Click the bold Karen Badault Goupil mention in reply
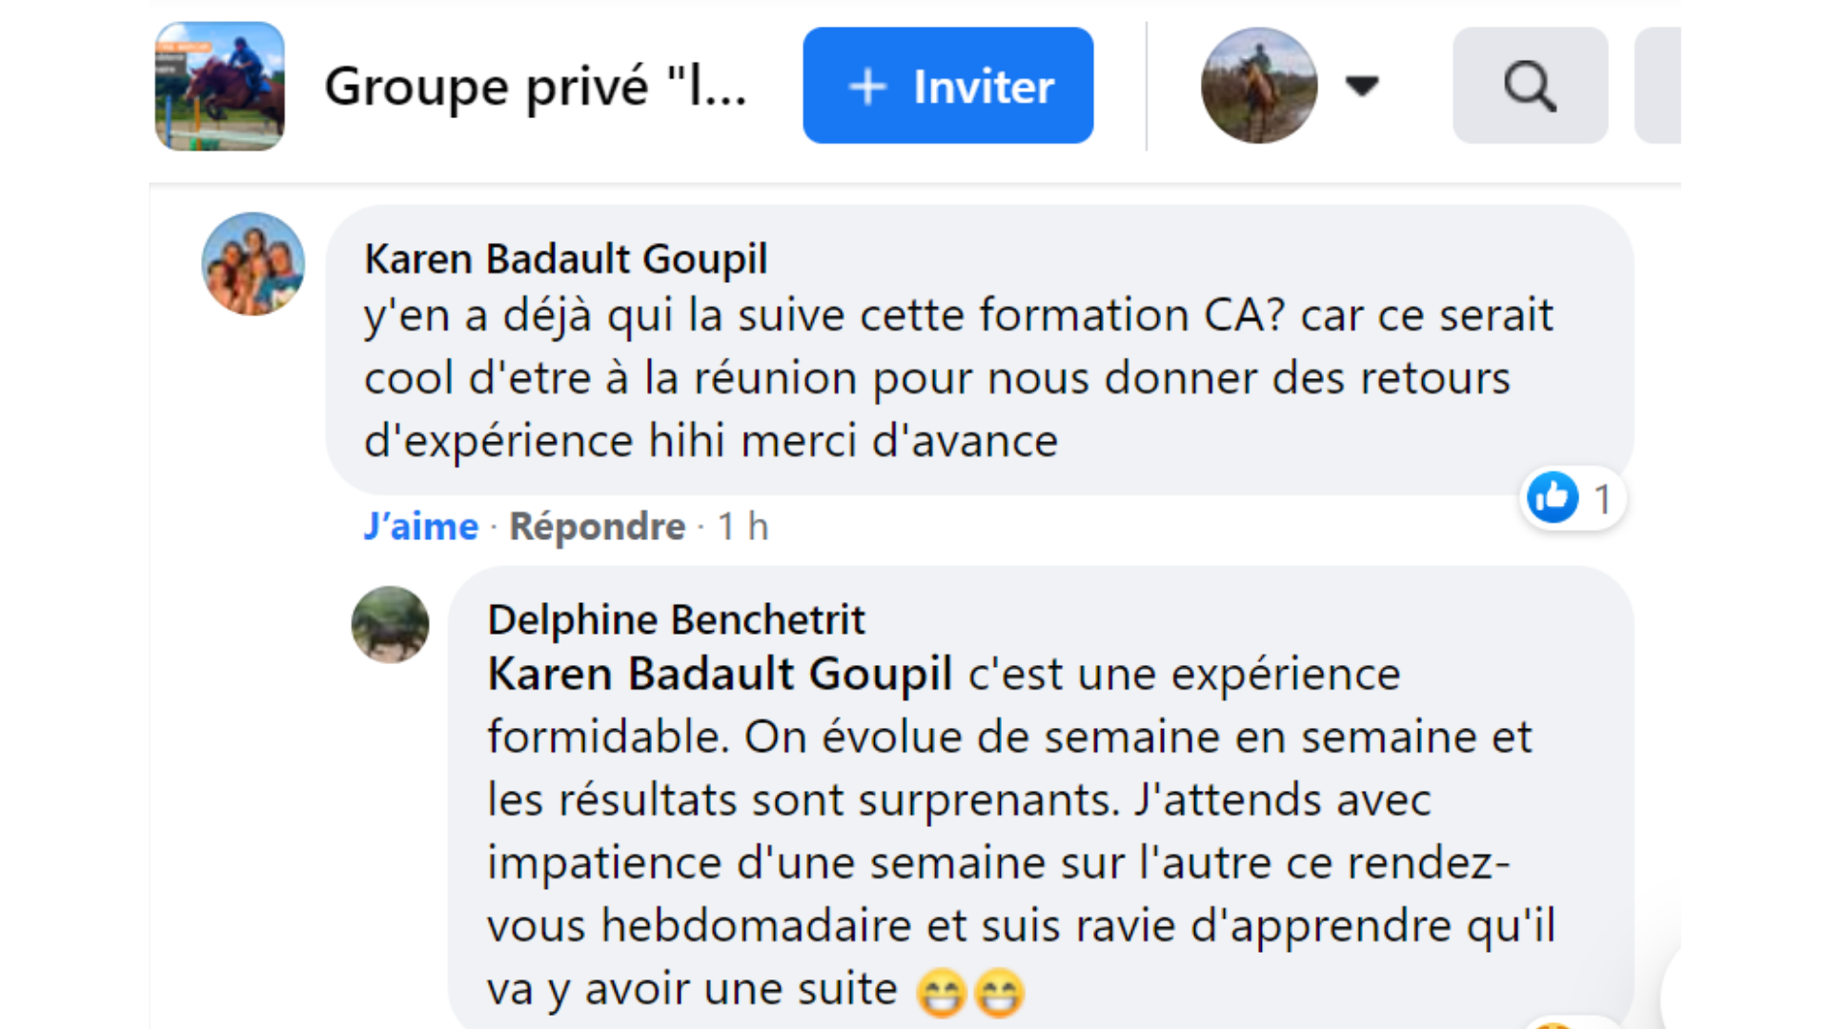 point(720,675)
